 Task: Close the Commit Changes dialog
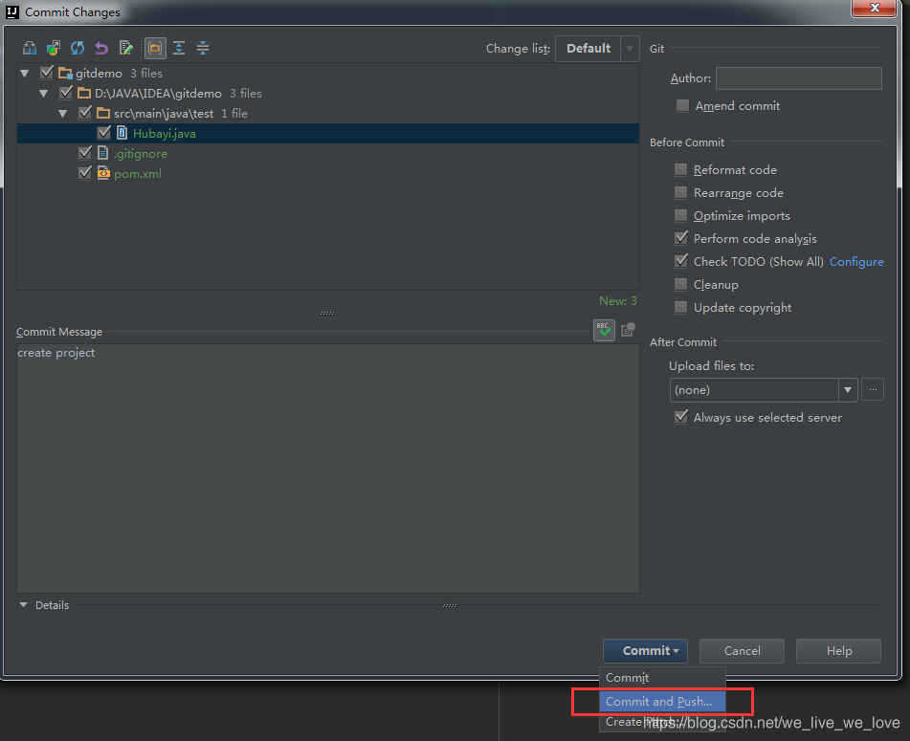pos(875,8)
